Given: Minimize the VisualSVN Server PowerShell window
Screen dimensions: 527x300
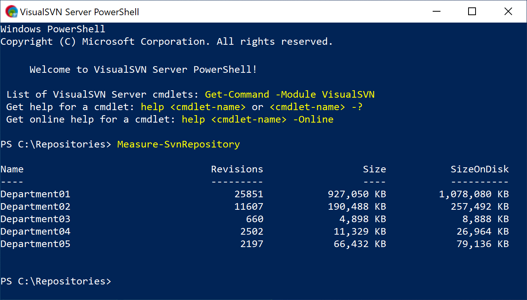Looking at the screenshot, I should (437, 11).
